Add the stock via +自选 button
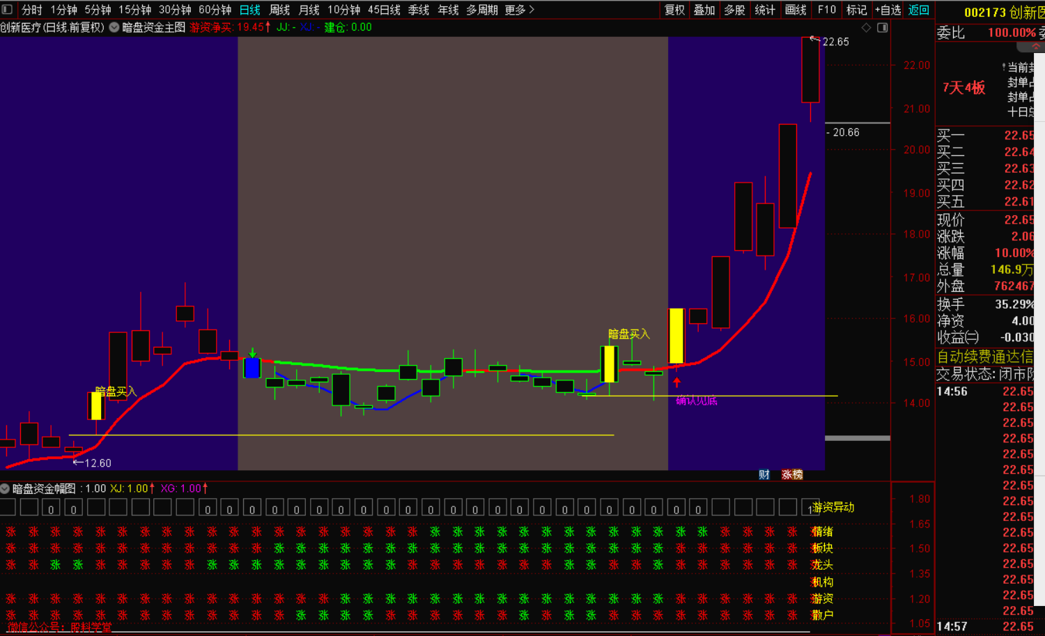 click(888, 10)
